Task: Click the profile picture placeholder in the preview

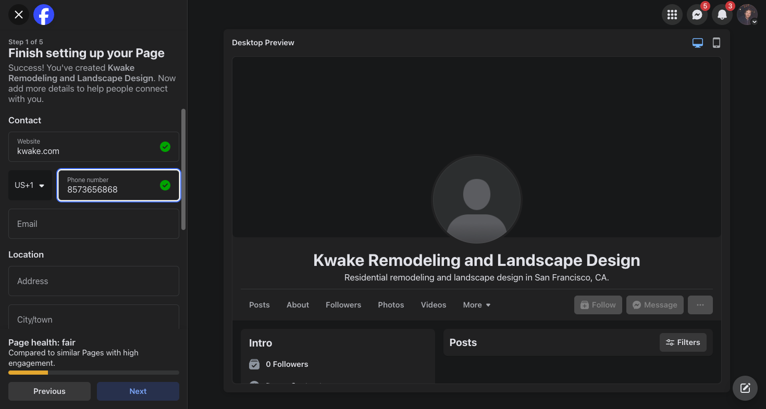Action: [x=477, y=200]
